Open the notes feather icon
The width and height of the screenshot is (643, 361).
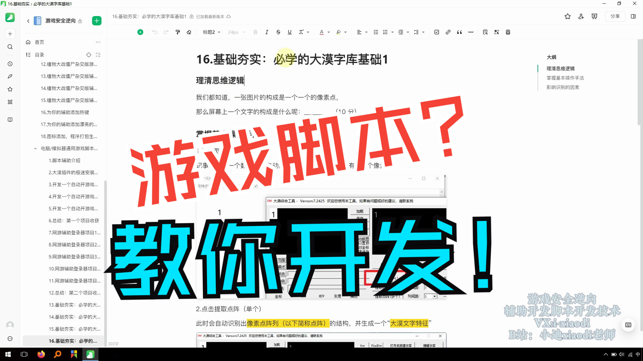point(10,77)
